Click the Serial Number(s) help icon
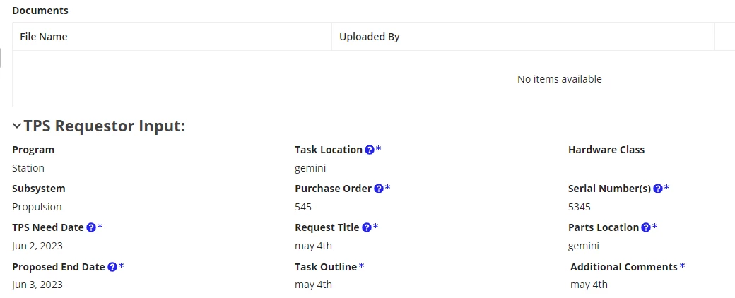Viewport: 735px width, 298px height. click(658, 189)
